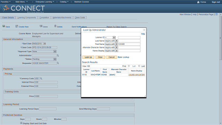Click the Clone icon

[41, 26]
